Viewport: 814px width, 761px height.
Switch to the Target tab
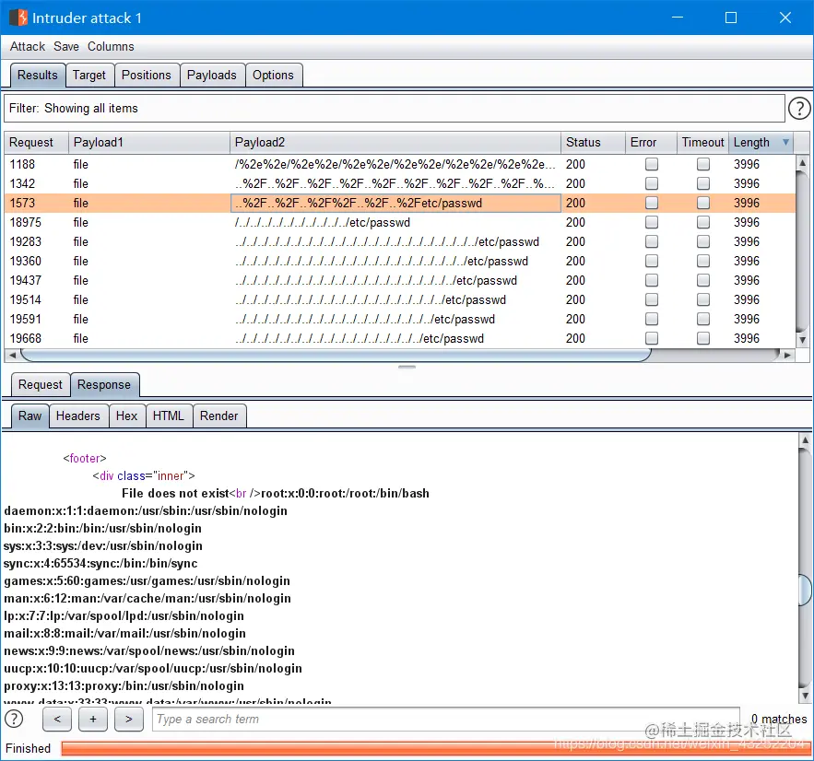point(89,76)
